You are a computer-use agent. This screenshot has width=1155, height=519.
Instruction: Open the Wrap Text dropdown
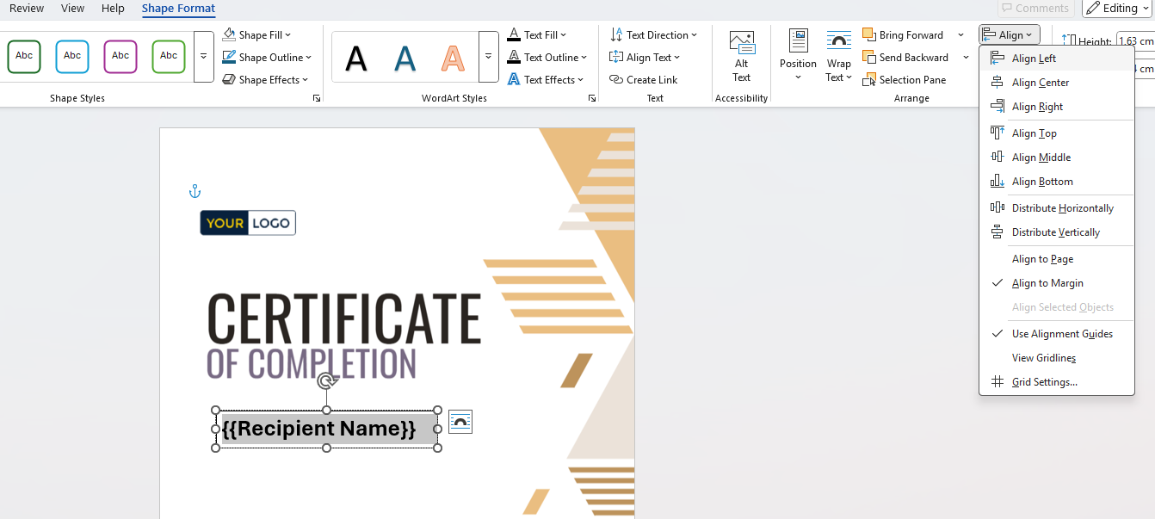pyautogui.click(x=839, y=57)
